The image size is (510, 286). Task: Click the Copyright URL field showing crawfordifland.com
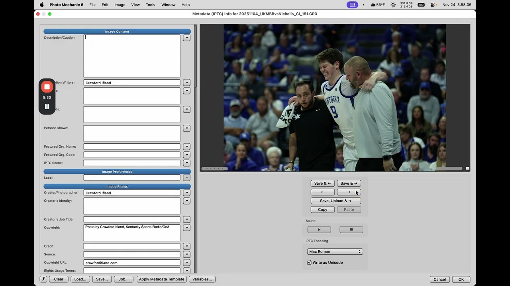[x=132, y=263]
